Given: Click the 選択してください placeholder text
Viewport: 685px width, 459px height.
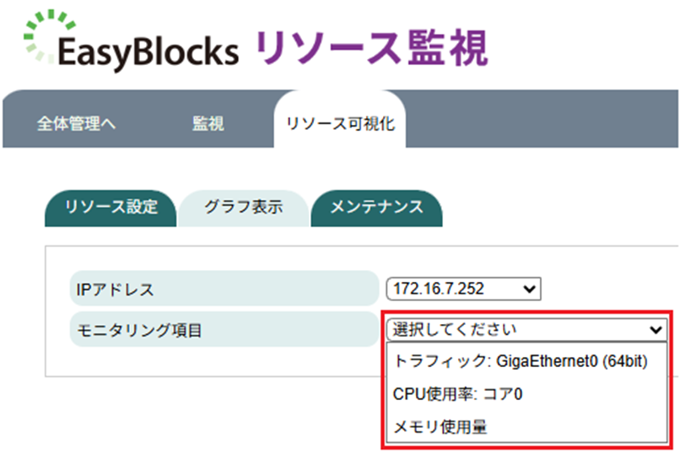Looking at the screenshot, I should click(x=454, y=329).
